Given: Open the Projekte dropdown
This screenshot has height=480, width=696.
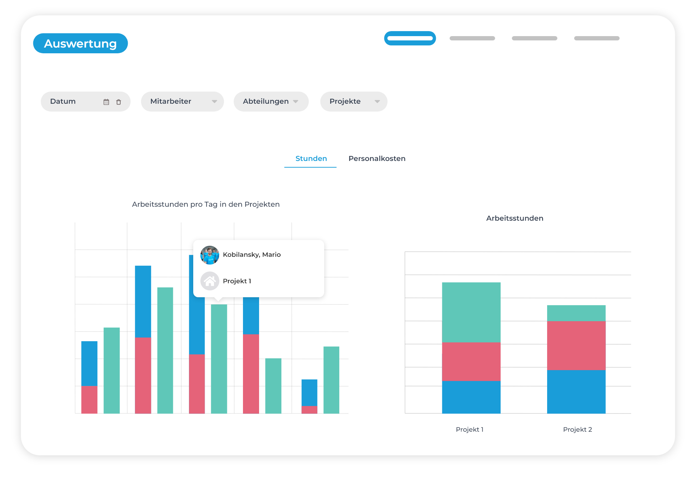Looking at the screenshot, I should click(x=353, y=102).
